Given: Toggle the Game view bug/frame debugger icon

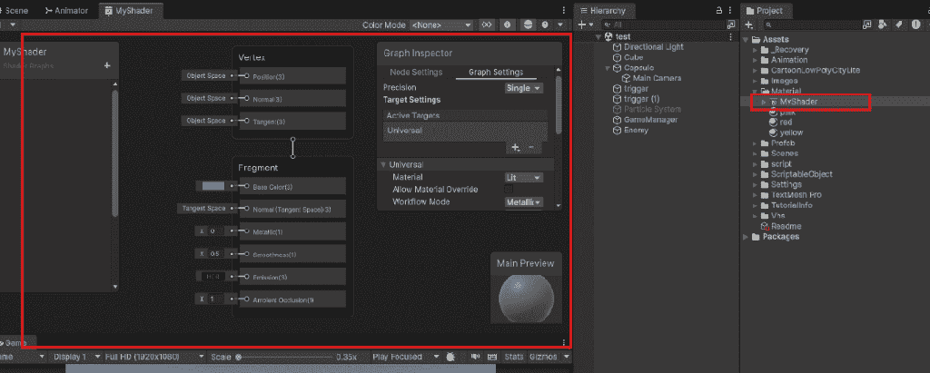Looking at the screenshot, I should click(450, 357).
